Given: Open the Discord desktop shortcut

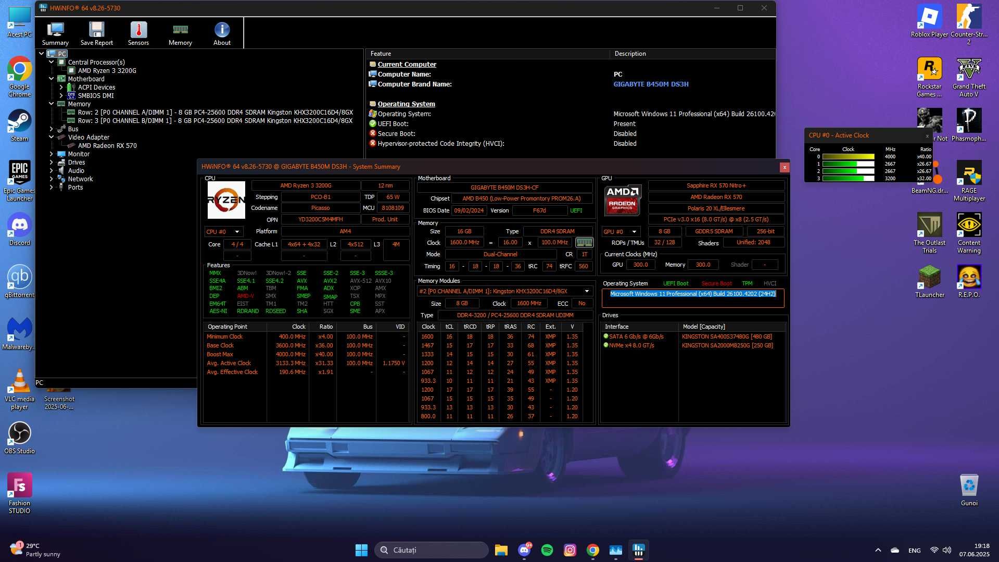Looking at the screenshot, I should (19, 229).
